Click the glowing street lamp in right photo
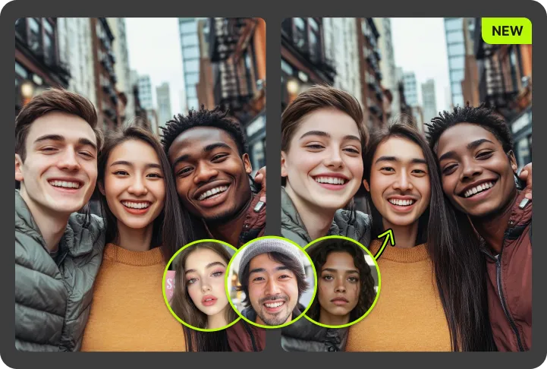 click(x=293, y=86)
